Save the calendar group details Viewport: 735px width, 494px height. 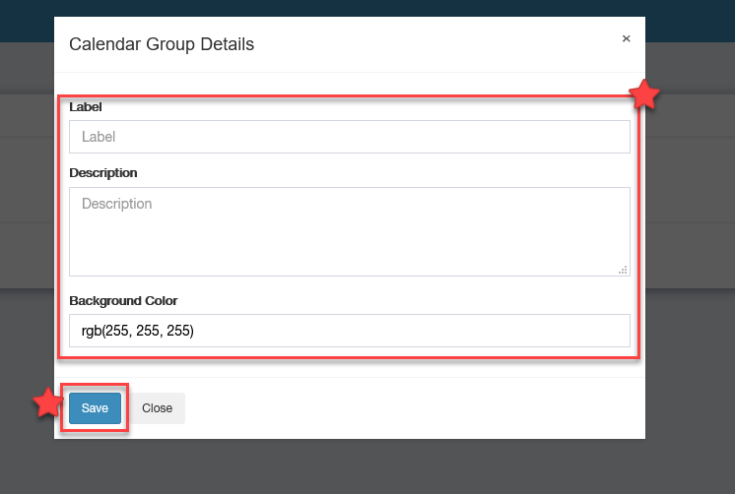tap(95, 408)
